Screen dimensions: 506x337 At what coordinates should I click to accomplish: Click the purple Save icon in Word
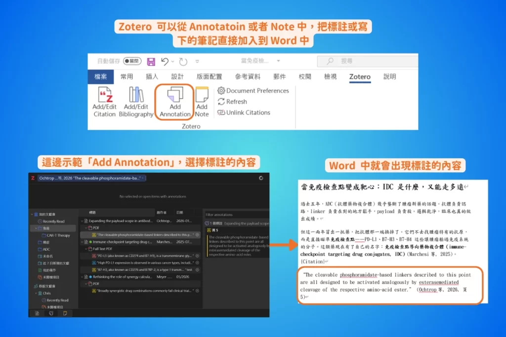coord(151,61)
